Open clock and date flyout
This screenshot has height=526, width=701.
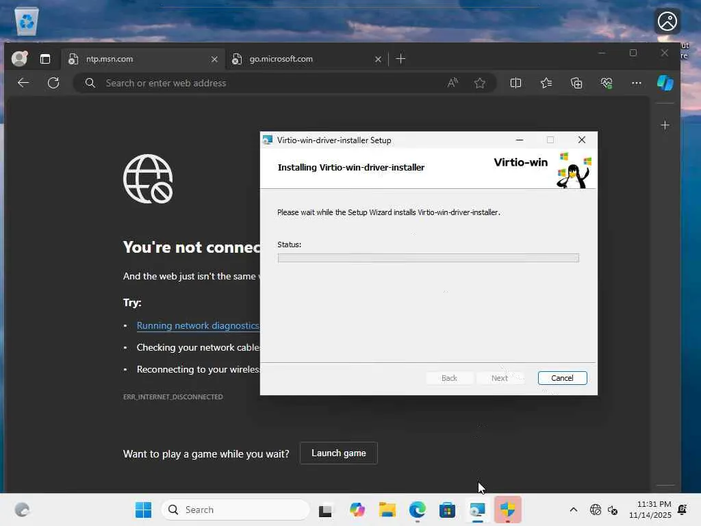(x=650, y=510)
